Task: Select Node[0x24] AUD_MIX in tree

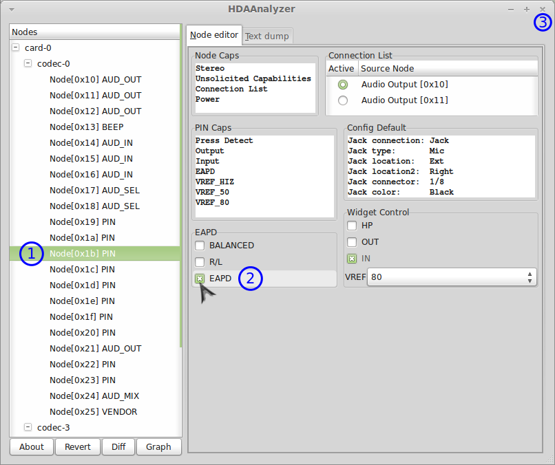Action: [94, 396]
